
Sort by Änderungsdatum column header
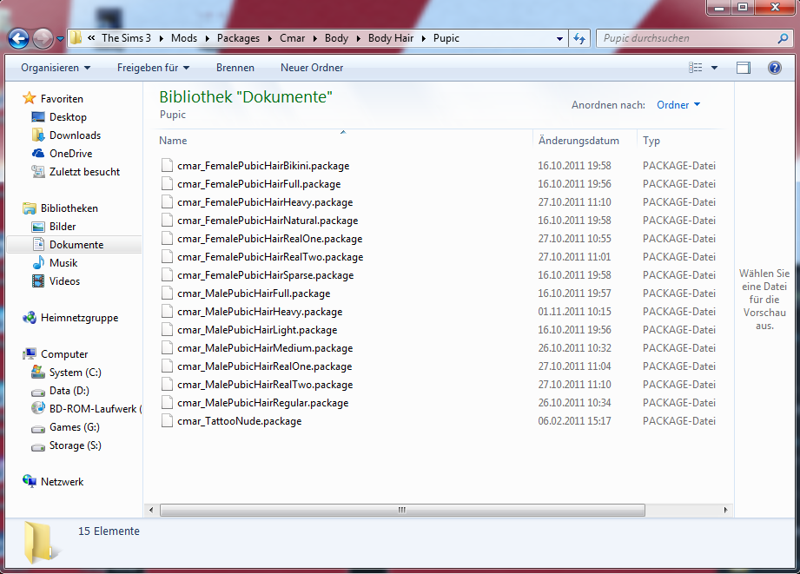click(579, 141)
